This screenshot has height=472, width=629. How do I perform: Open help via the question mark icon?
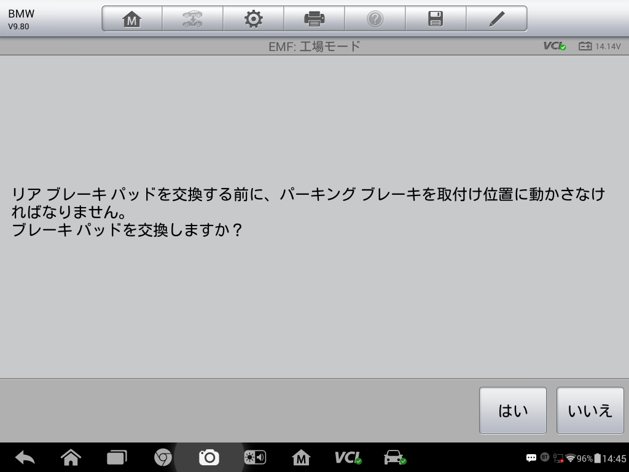375,19
